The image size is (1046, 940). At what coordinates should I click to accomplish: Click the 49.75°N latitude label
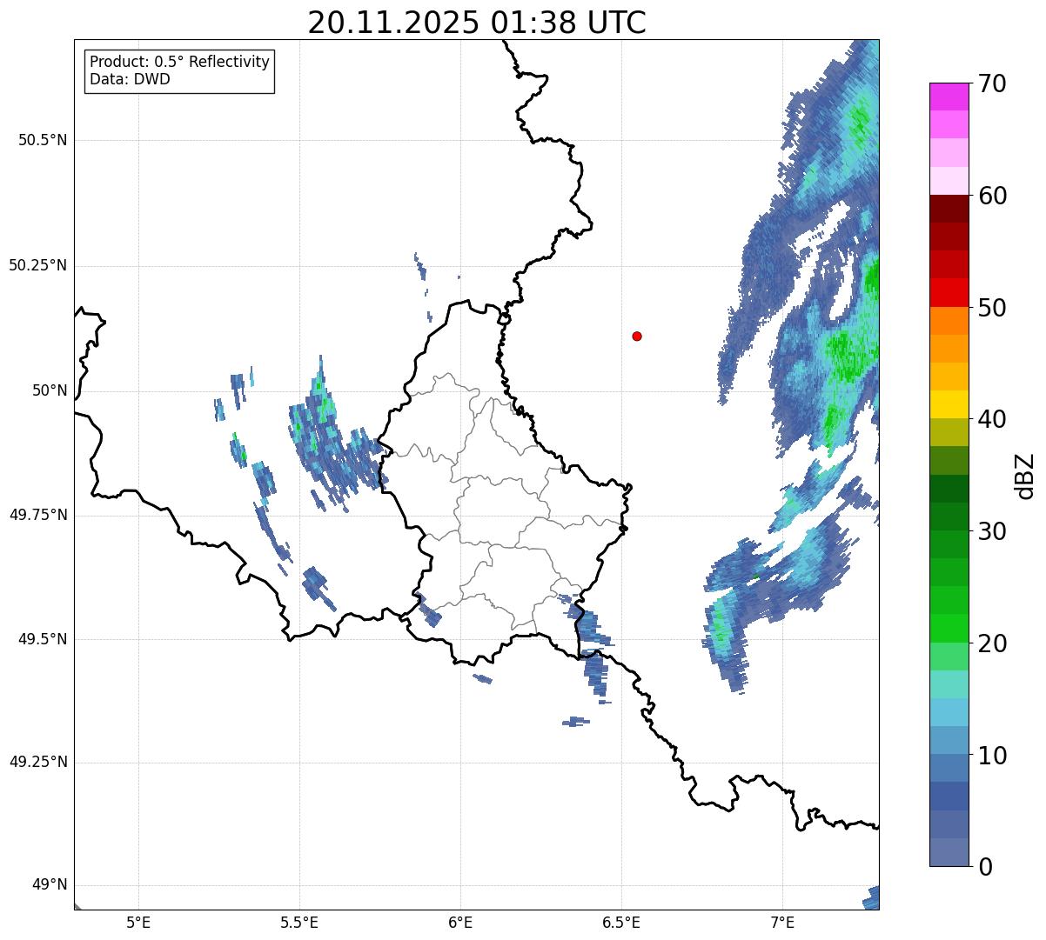(x=38, y=515)
